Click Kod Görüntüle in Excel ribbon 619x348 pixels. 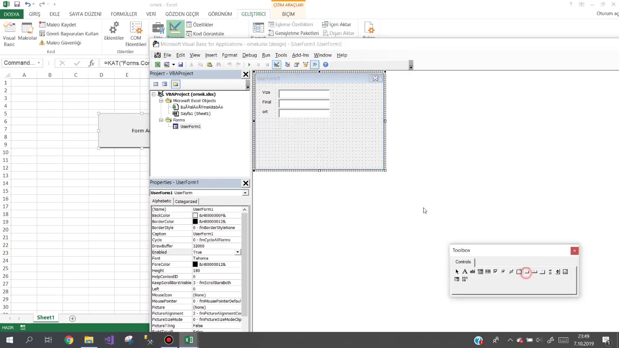pos(205,34)
